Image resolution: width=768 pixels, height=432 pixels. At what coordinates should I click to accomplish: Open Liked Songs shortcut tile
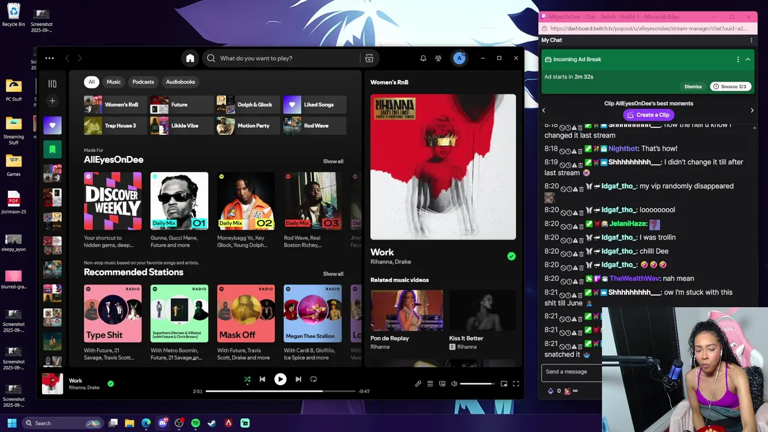point(315,104)
